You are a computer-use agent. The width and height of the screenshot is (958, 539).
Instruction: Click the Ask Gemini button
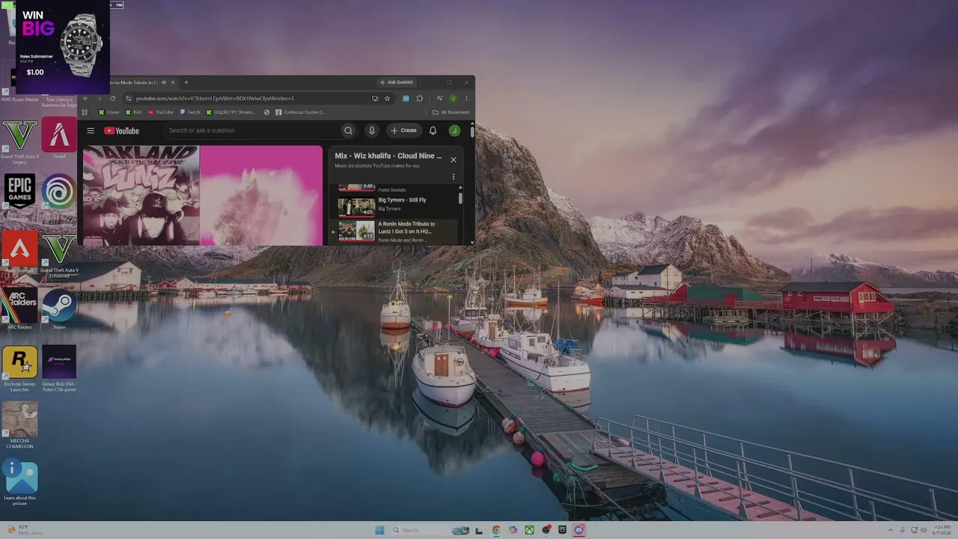[x=397, y=82]
